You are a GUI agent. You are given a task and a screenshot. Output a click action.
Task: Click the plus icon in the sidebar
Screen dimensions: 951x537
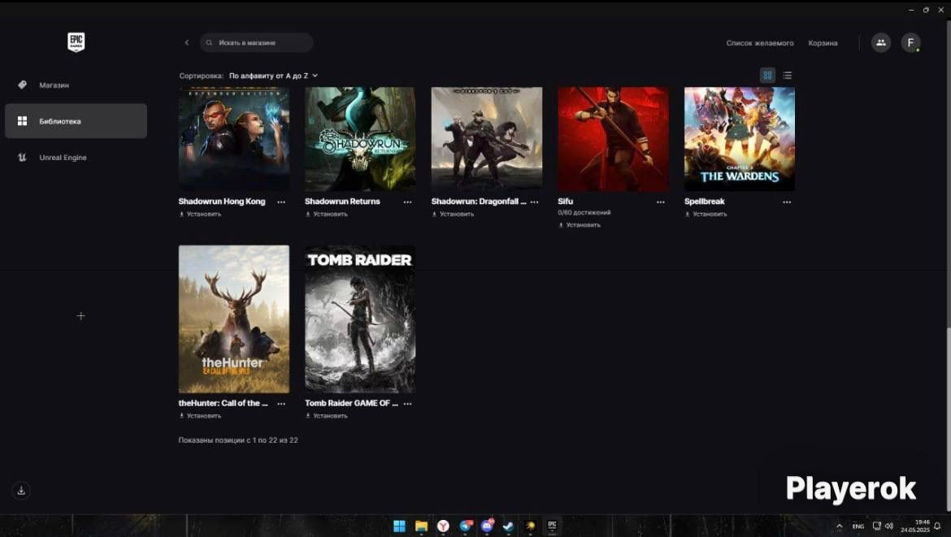pos(80,316)
